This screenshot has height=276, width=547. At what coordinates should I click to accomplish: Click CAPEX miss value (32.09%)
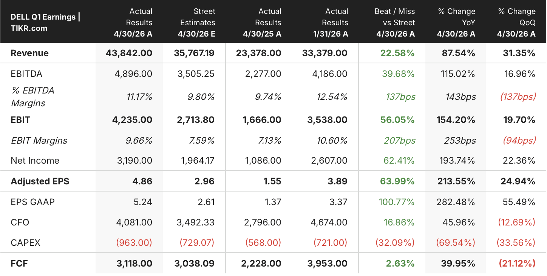point(395,243)
